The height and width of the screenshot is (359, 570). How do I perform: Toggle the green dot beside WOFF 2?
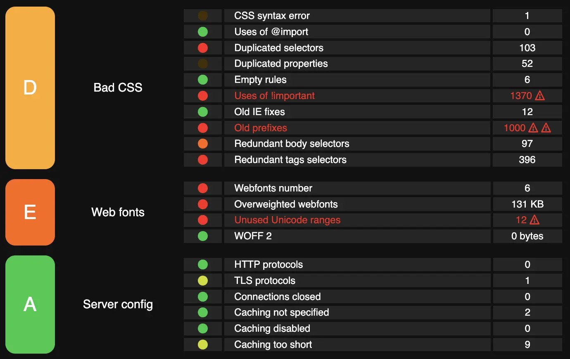click(x=203, y=236)
